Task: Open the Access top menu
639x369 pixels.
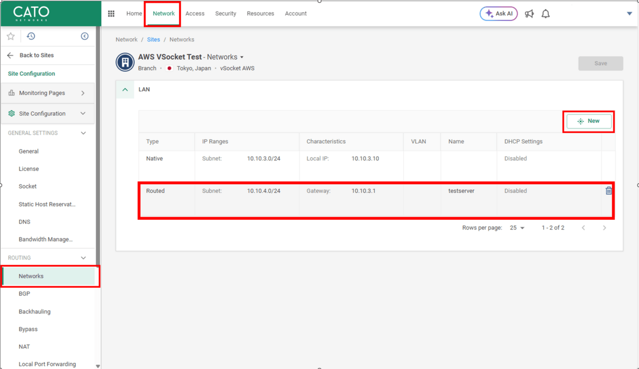Action: 195,13
